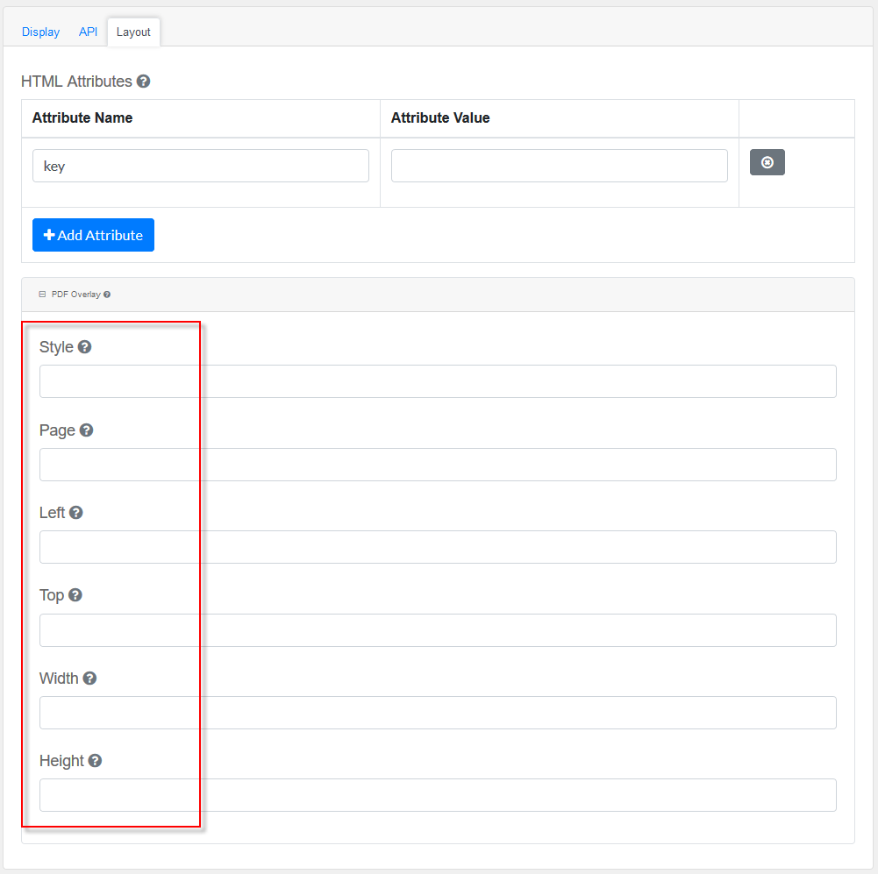This screenshot has width=878, height=874.
Task: Click the help icon beside Page
Action: pyautogui.click(x=86, y=430)
